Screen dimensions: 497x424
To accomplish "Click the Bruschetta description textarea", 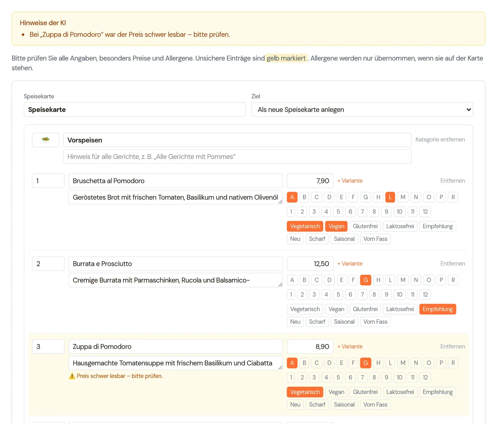I will click(x=176, y=197).
